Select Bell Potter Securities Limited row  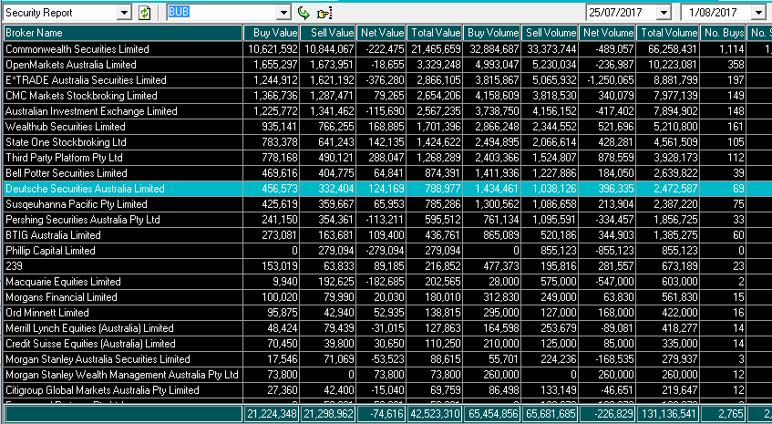386,173
